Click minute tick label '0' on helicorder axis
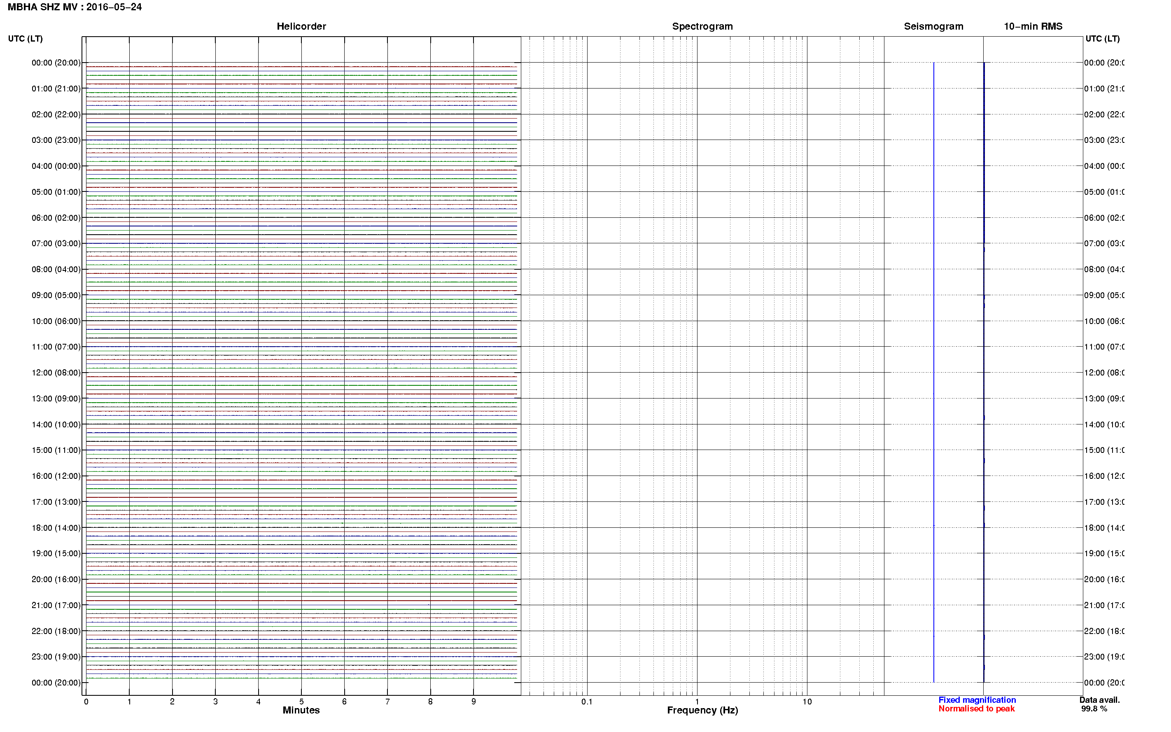This screenshot has height=732, width=1171. (x=86, y=702)
